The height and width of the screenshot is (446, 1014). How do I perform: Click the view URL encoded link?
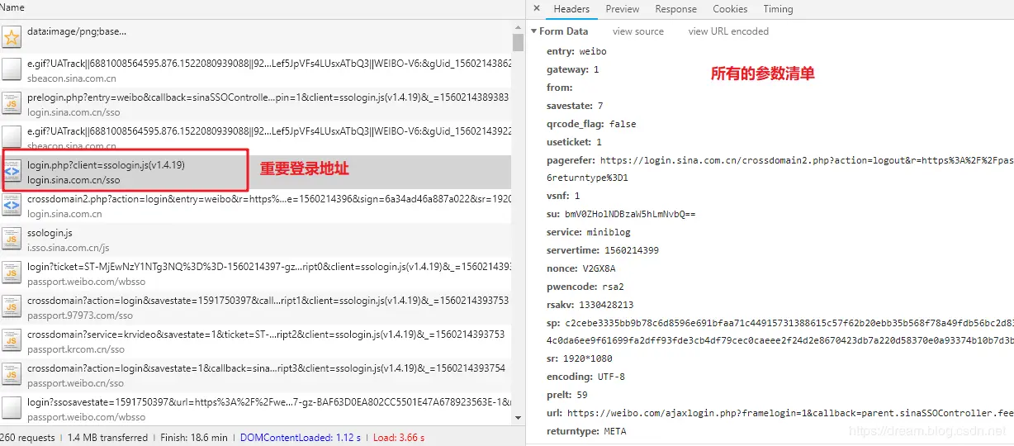coord(728,31)
